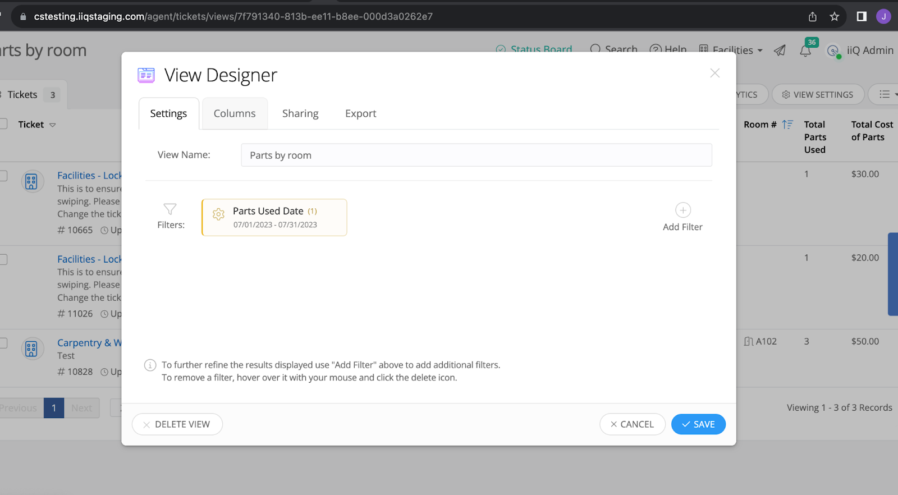The height and width of the screenshot is (495, 898).
Task: Tick the checkbox for the Carpentry ticket row
Action: [x=3, y=343]
